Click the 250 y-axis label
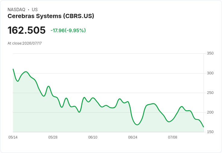The height and width of the screenshot is (153, 222). tap(210, 93)
